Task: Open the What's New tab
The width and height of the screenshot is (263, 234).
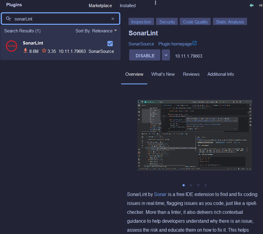Action: 163,74
